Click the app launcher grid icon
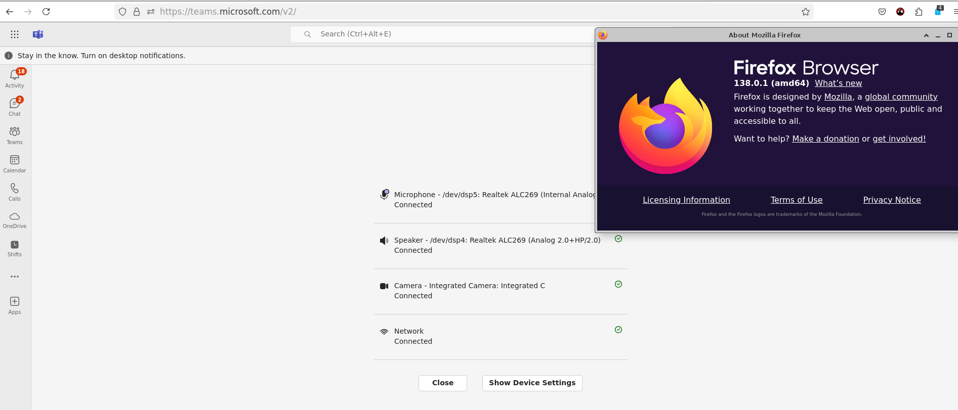Image resolution: width=958 pixels, height=410 pixels. (x=15, y=34)
